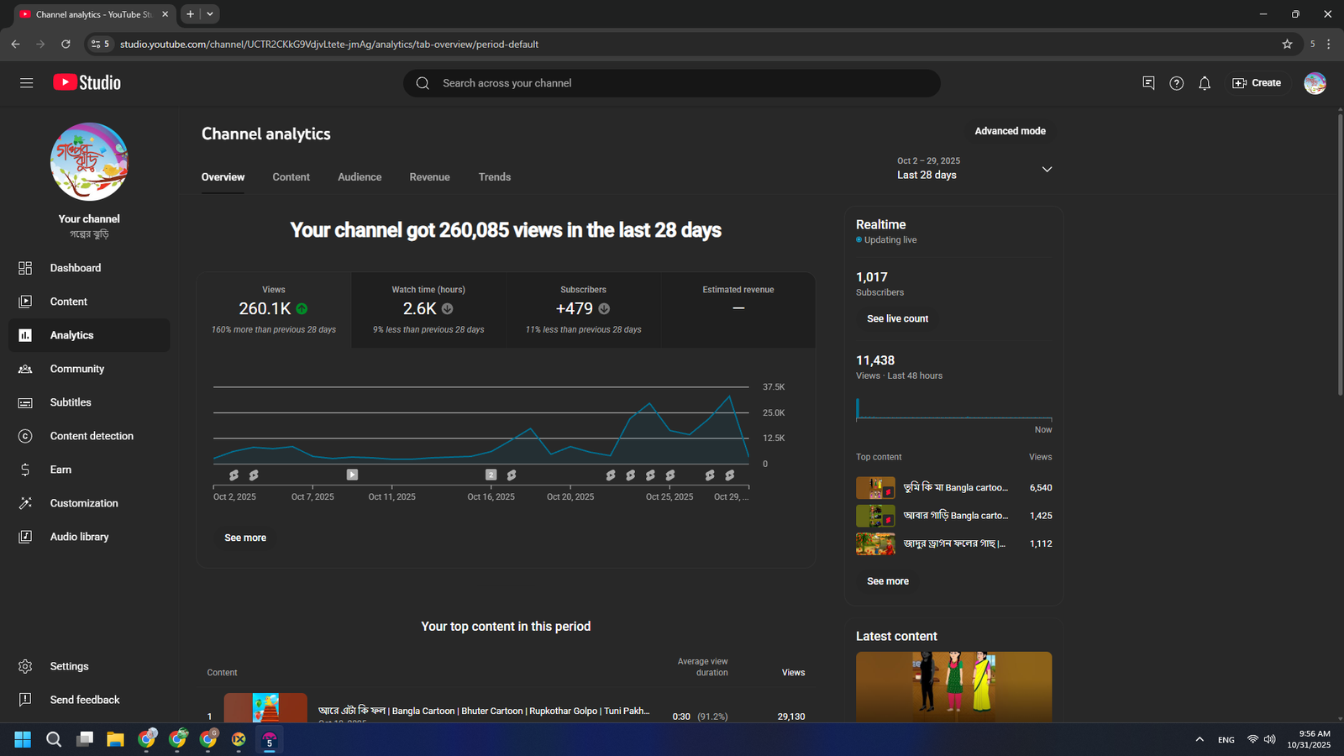Select the Subscribers metric card
This screenshot has height=756, width=1344.
[x=583, y=309]
